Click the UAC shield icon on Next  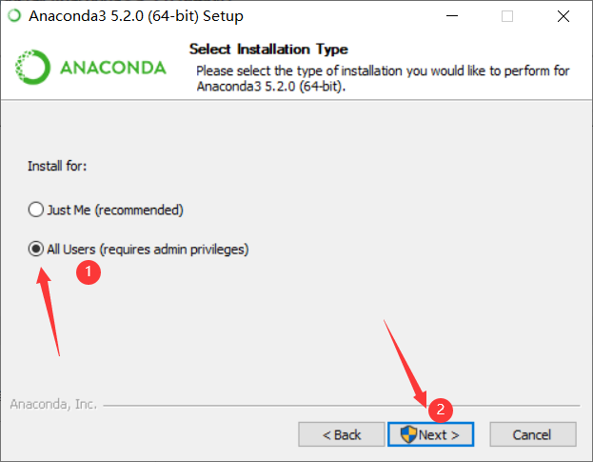point(408,434)
